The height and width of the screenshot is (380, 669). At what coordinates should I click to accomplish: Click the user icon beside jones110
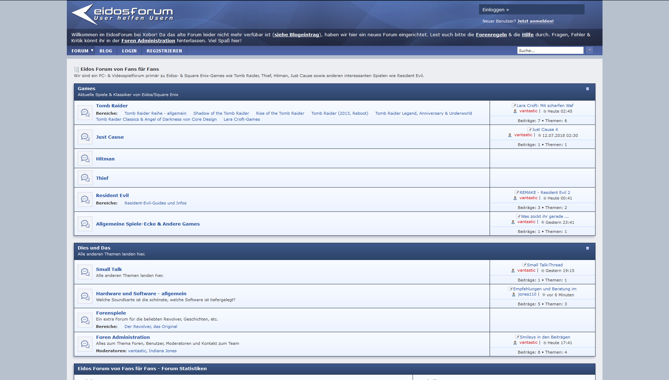(514, 294)
